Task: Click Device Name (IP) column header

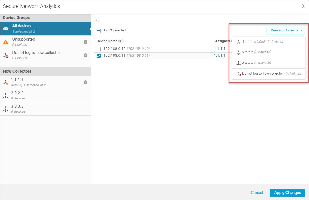Action: coord(110,41)
